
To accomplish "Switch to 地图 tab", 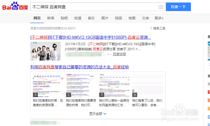I will click(x=132, y=18).
